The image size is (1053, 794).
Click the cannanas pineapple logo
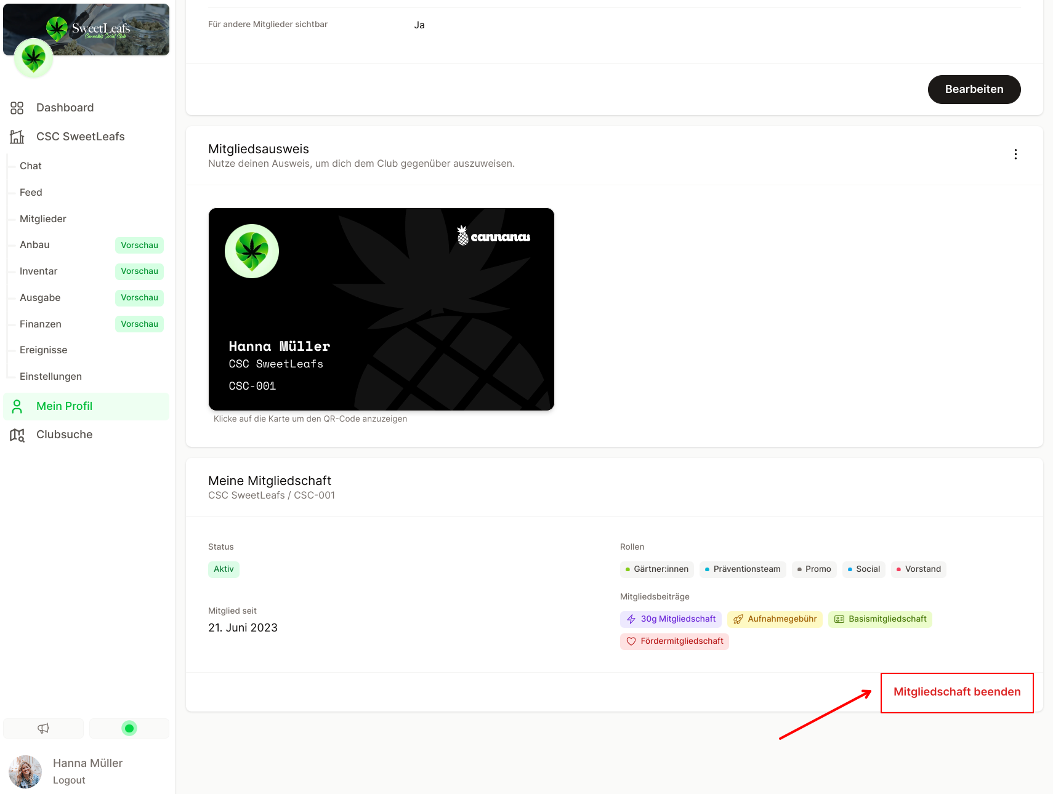click(x=493, y=236)
